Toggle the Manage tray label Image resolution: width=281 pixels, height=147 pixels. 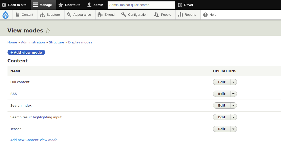click(46, 5)
